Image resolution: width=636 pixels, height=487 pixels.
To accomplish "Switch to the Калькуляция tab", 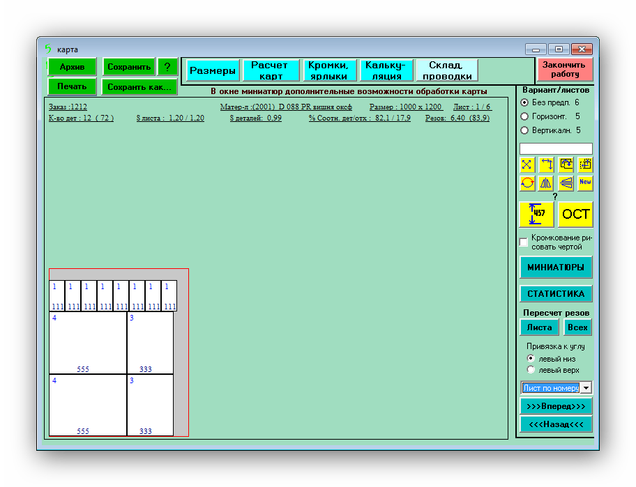I will point(384,70).
